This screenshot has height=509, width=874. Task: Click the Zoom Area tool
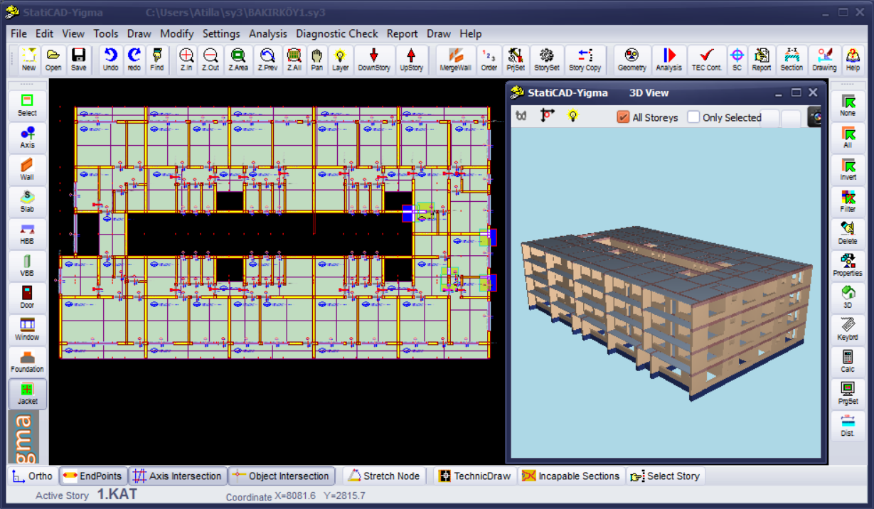click(238, 60)
